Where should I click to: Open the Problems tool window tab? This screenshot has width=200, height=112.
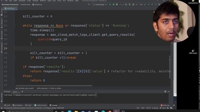pos(17,105)
